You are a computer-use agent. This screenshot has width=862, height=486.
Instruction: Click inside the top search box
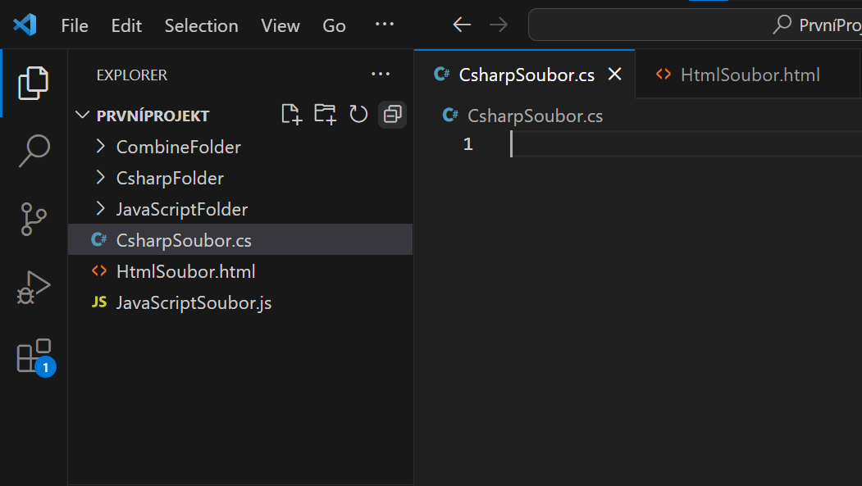(x=697, y=25)
